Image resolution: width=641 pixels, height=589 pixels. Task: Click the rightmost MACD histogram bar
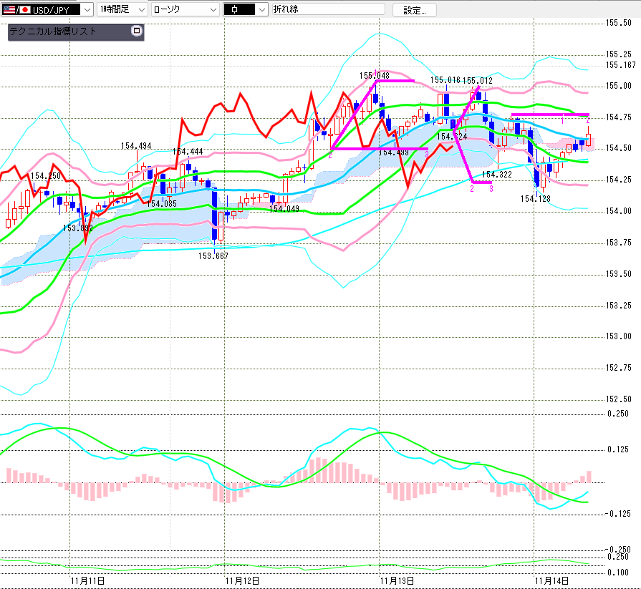click(590, 476)
